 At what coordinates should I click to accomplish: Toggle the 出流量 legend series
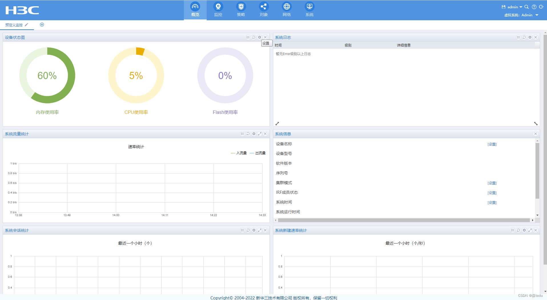coord(258,153)
